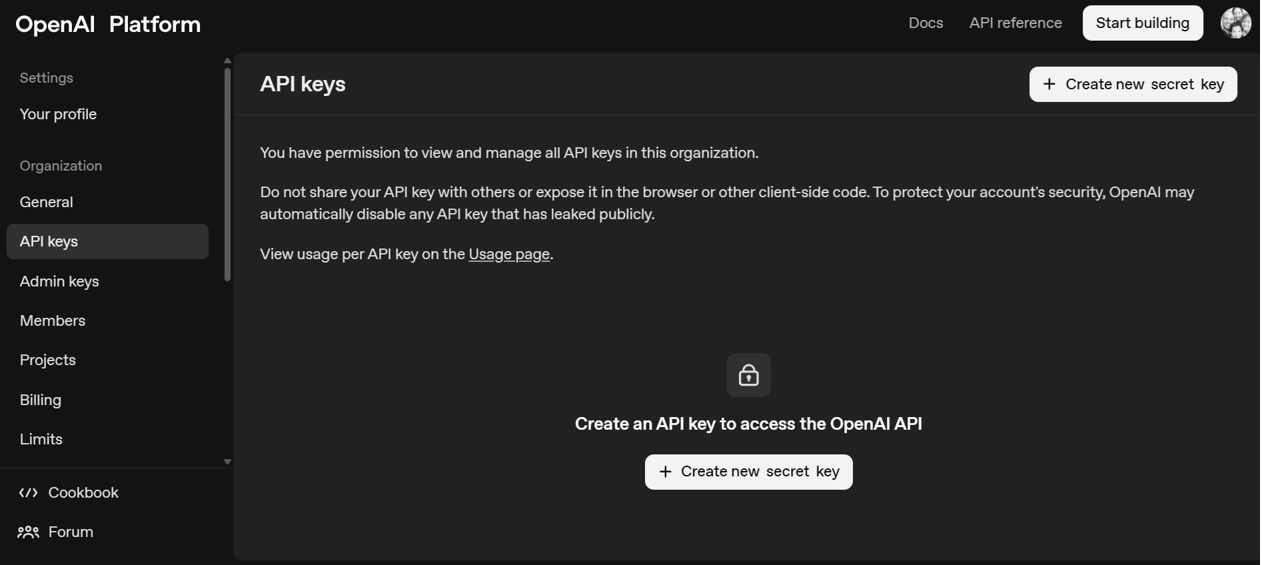The height and width of the screenshot is (565, 1262).
Task: Open Limits page
Action: pyautogui.click(x=41, y=440)
